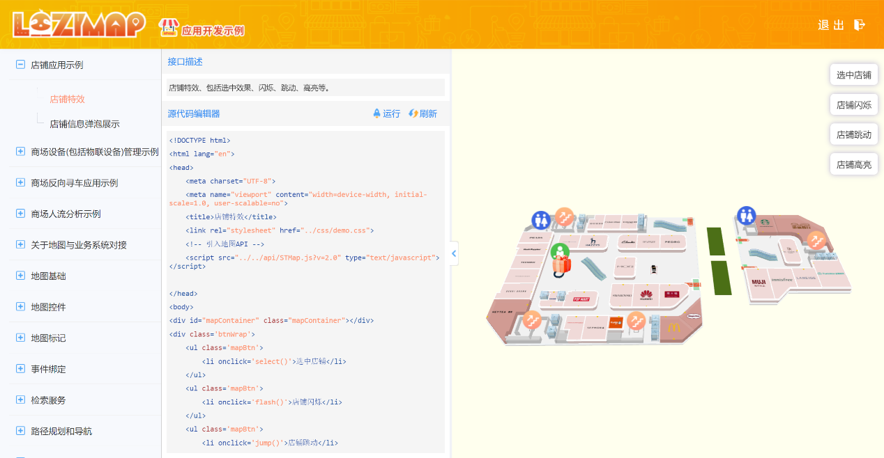The image size is (884, 458).
Task: Click the robot figure in the mall corridor
Action: 654,269
